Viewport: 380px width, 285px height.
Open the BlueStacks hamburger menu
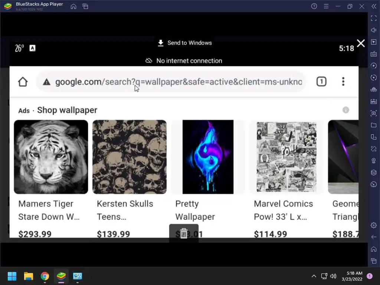click(326, 6)
